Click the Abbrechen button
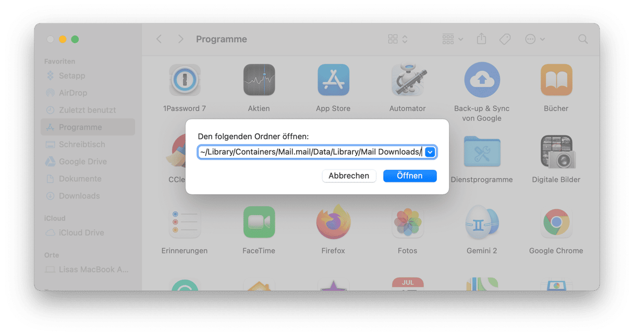Screen dimensions: 634x336 pos(349,176)
